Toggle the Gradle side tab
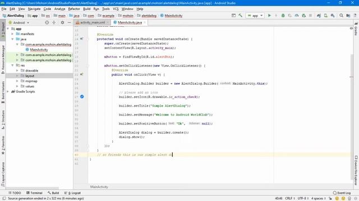Screen dimensions: 359x201 point(356,28)
